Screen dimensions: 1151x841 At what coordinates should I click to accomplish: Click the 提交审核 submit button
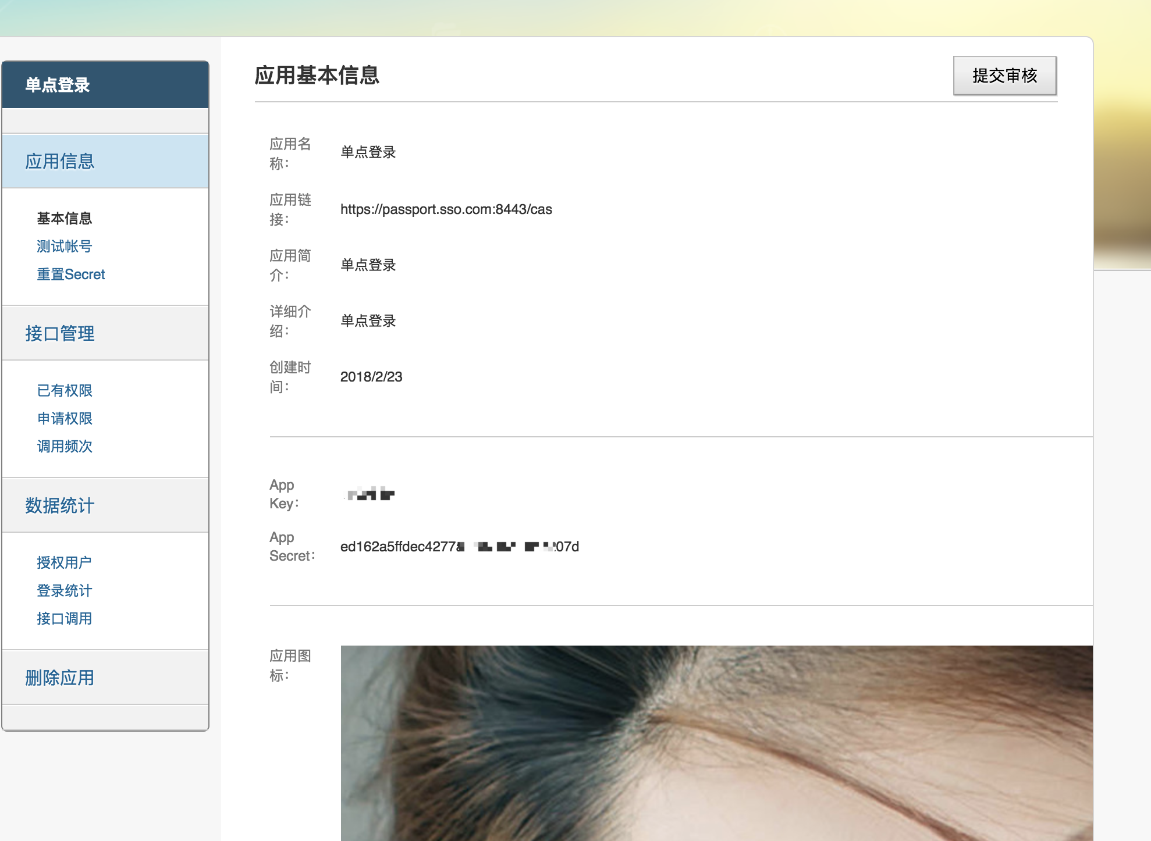(x=1004, y=76)
